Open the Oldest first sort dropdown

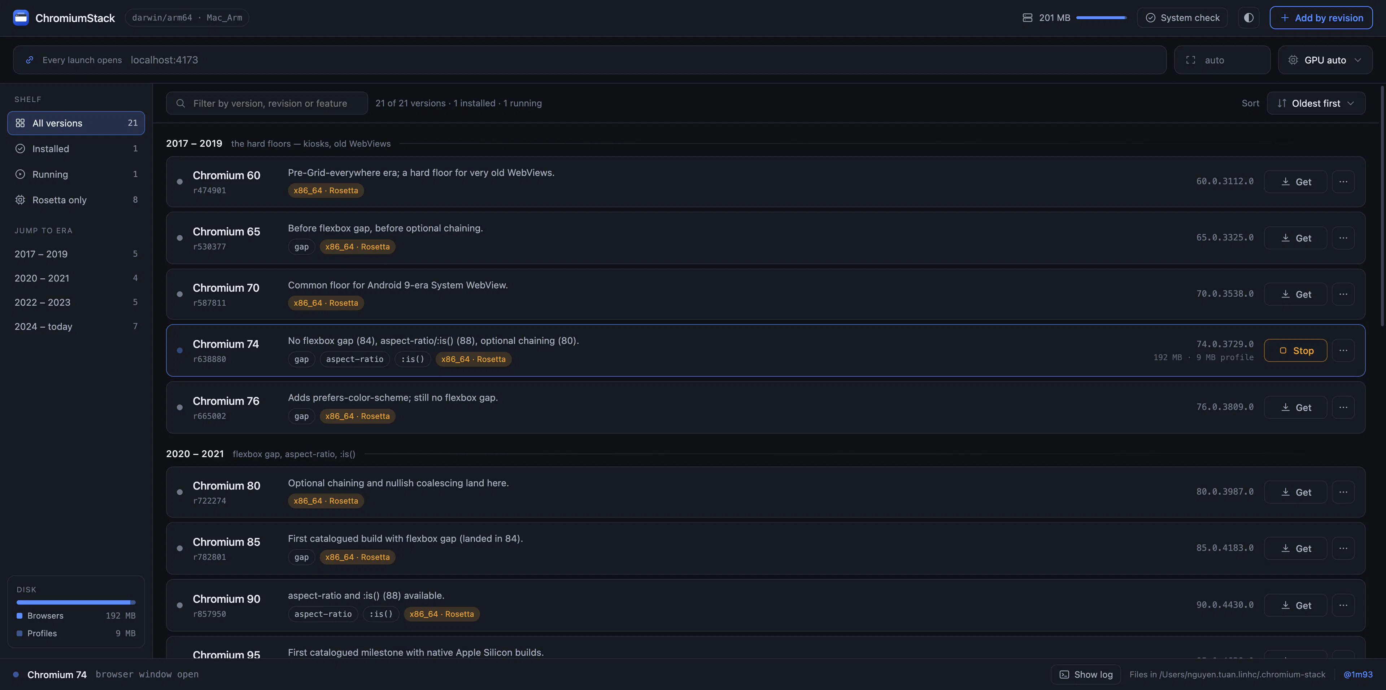click(x=1316, y=103)
